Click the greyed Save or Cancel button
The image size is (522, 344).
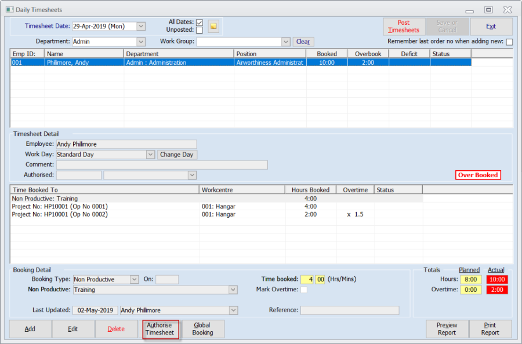coord(447,27)
